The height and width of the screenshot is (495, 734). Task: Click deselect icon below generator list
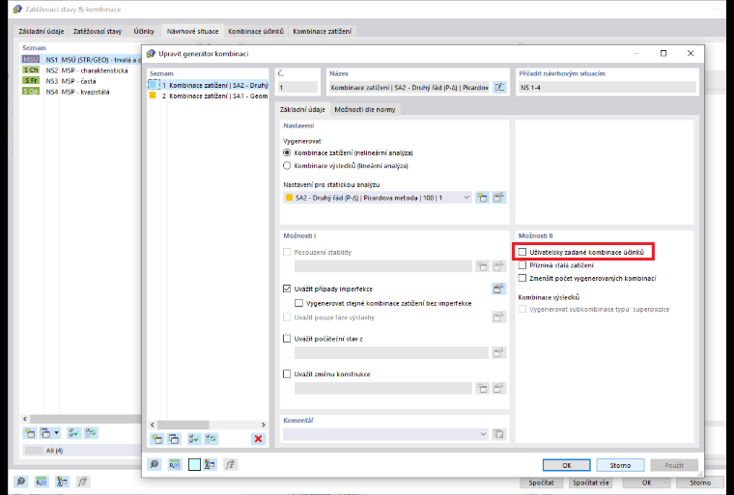[x=211, y=439]
